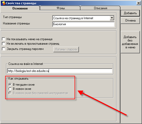The height and width of the screenshot is (124, 142).
Task: Click the app icon in title bar
Action: pyautogui.click(x=3, y=3)
